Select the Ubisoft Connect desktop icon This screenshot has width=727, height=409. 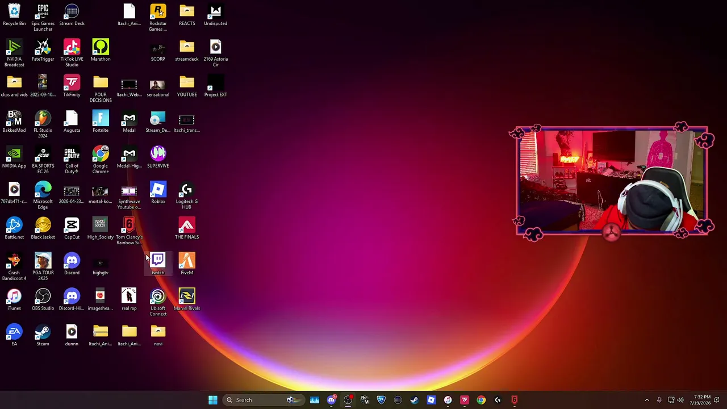point(158,303)
